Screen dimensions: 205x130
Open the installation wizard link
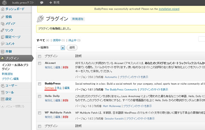coord(169,9)
